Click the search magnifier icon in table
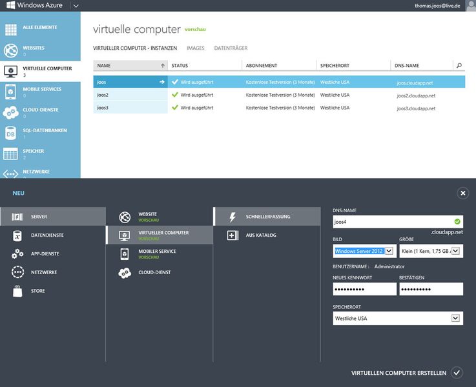Screen dimensions: 476x387 [x=459, y=65]
